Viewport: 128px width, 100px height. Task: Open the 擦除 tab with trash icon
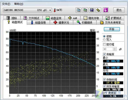pyautogui.click(x=12, y=18)
